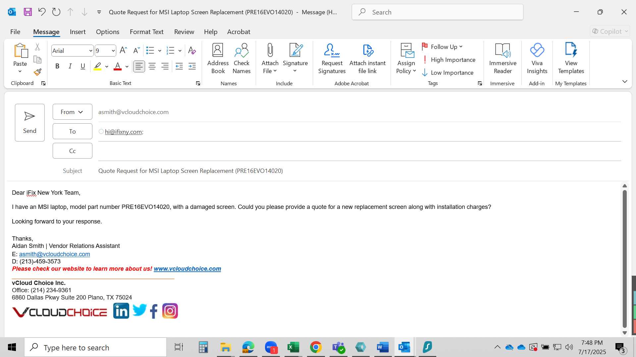This screenshot has width=636, height=357.
Task: Open the font color picker arrow
Action: 127,67
